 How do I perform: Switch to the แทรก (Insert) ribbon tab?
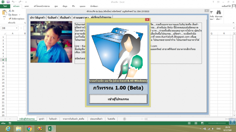point(27,6)
